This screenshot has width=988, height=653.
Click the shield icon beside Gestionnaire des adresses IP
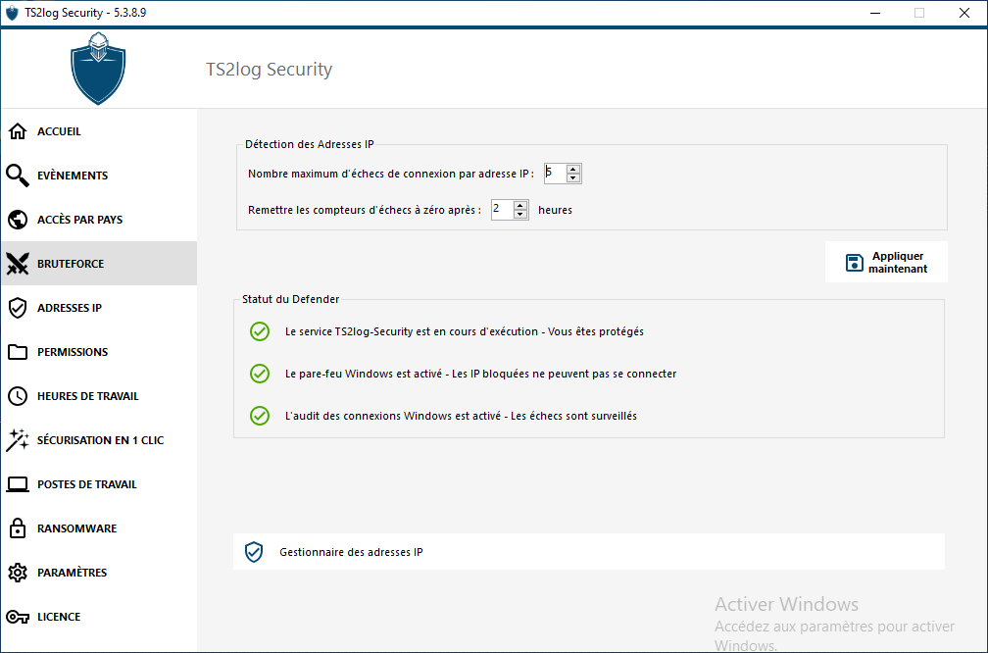click(x=254, y=551)
